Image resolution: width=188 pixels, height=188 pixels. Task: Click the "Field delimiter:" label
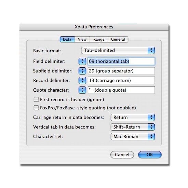point(49,61)
